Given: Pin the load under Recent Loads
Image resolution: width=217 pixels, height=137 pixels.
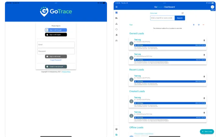Looking at the screenshot, I should click(204, 77).
